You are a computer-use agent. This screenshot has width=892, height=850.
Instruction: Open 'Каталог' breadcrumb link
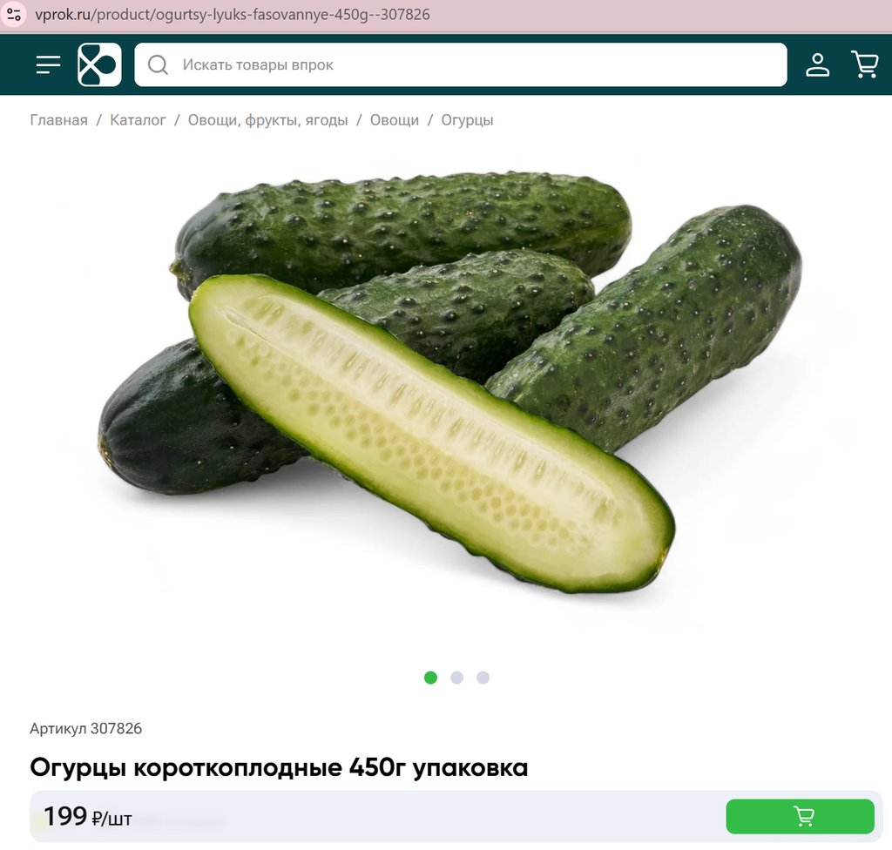[x=138, y=120]
